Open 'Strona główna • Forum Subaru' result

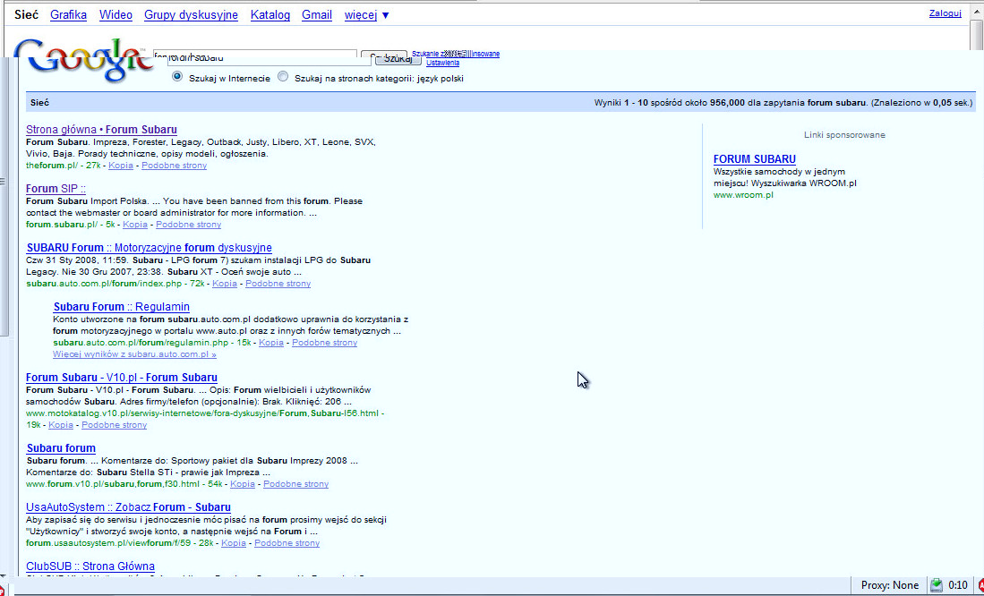101,130
